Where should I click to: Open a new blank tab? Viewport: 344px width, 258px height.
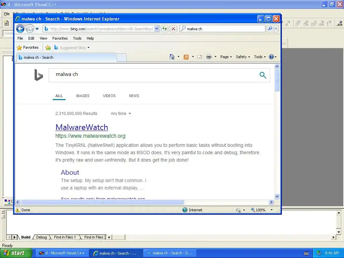coord(121,57)
